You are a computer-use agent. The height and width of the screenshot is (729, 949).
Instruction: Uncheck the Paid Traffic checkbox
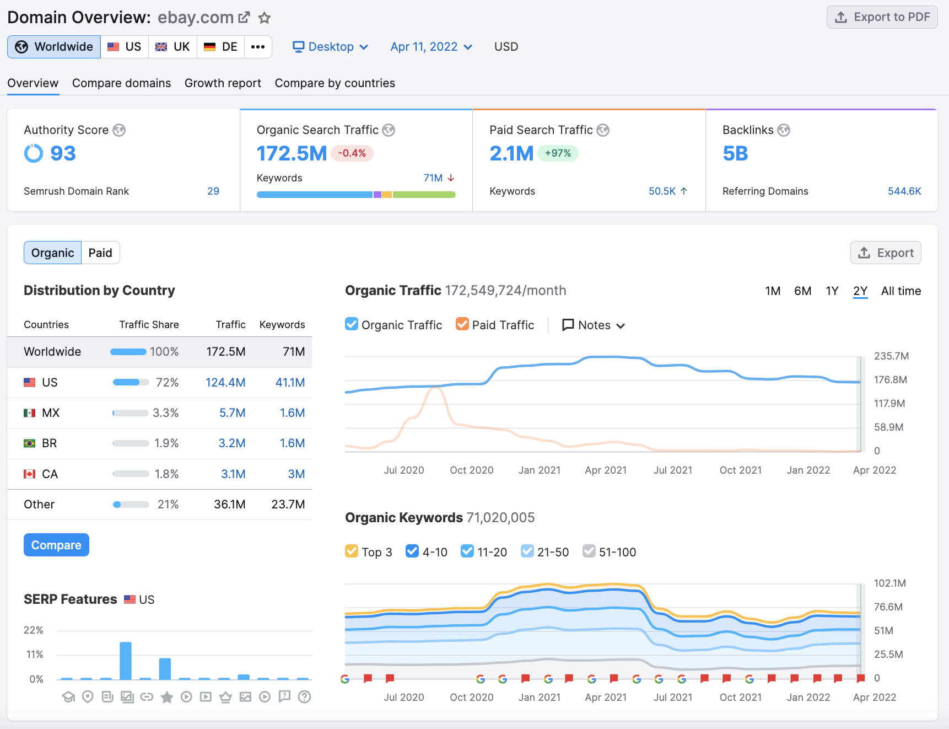[x=462, y=324]
